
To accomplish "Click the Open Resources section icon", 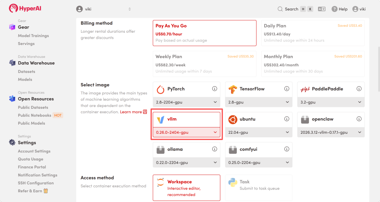I will tap(12, 99).
